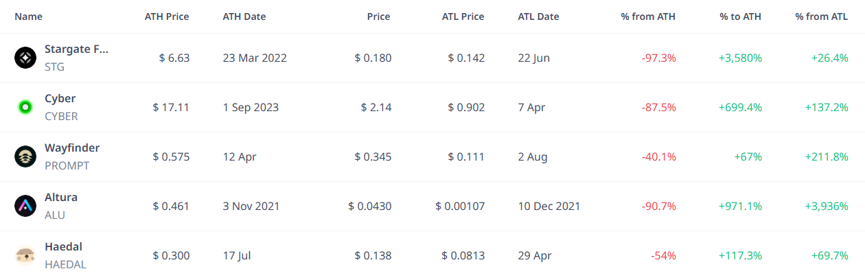The width and height of the screenshot is (865, 280).
Task: Open the Altura coin name link
Action: (x=61, y=197)
